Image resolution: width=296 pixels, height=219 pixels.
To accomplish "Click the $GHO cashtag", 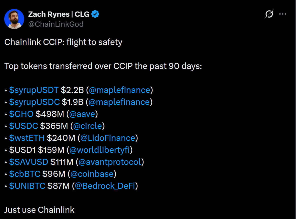I will click(x=21, y=114).
